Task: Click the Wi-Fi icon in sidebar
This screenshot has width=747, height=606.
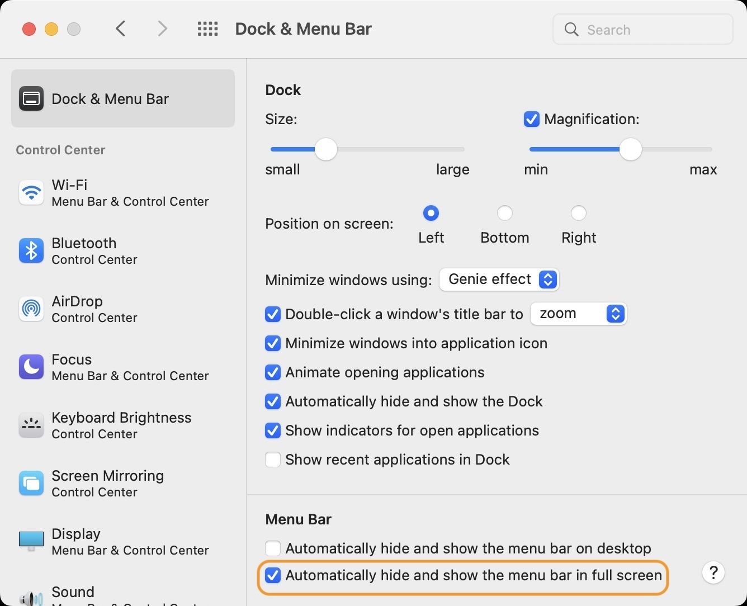Action: [x=31, y=193]
